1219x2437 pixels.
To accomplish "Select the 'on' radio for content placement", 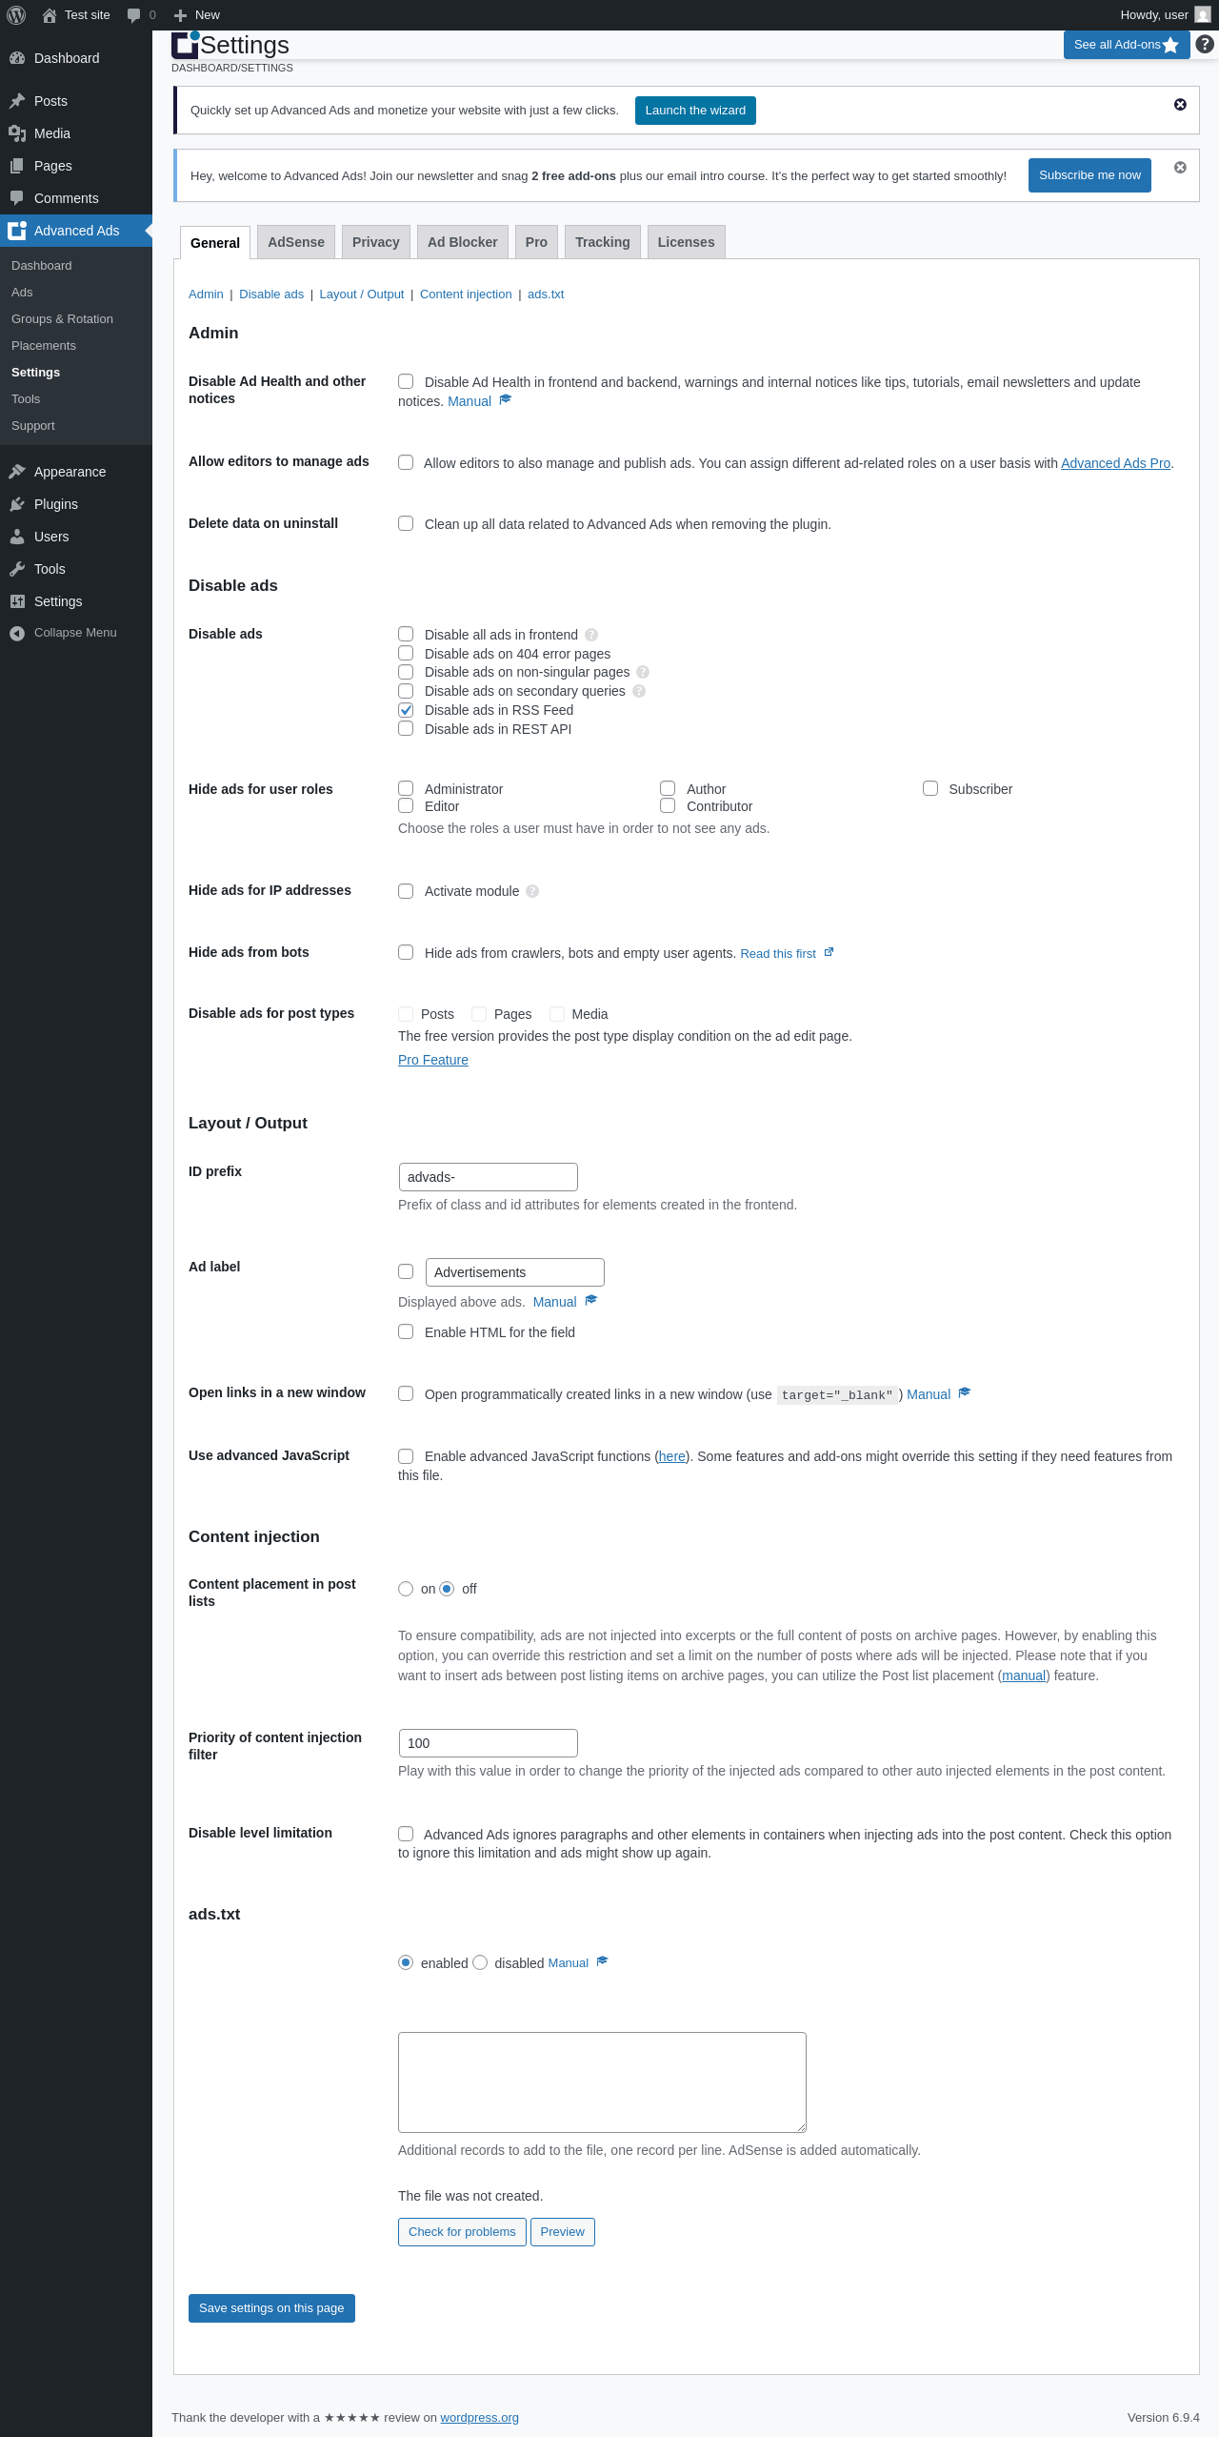I will click(x=406, y=1589).
